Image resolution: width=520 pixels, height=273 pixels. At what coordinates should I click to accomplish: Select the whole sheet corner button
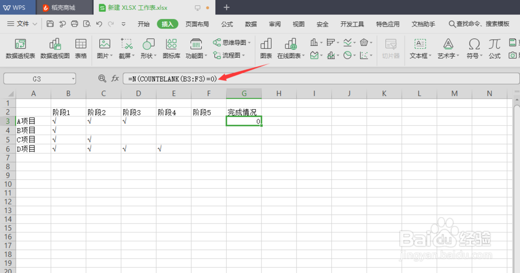click(x=8, y=94)
